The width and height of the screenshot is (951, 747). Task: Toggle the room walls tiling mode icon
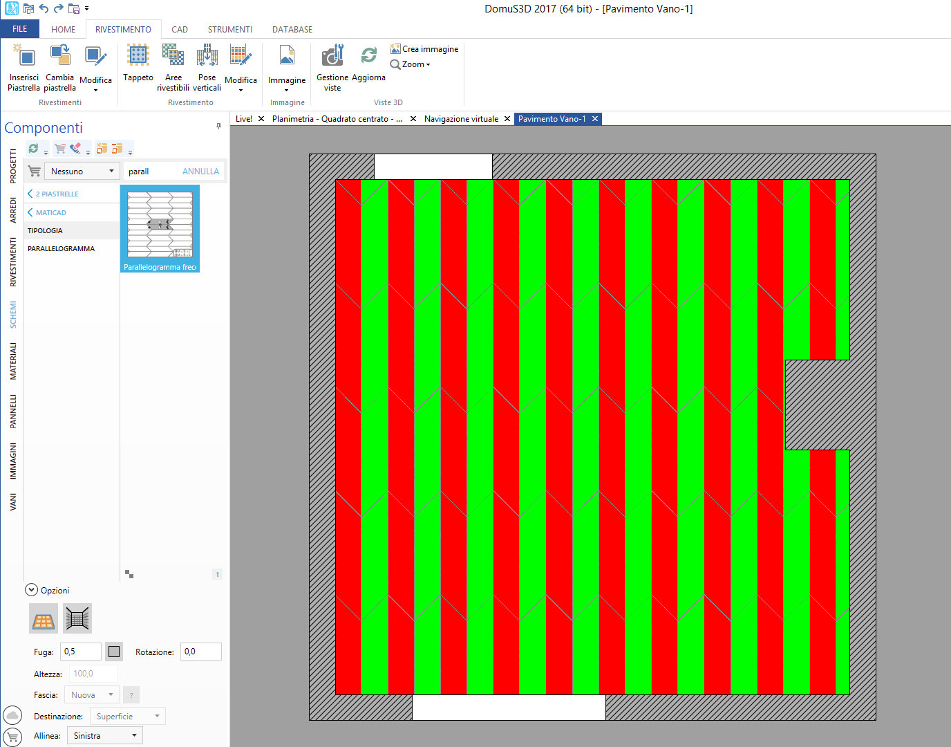(x=77, y=618)
